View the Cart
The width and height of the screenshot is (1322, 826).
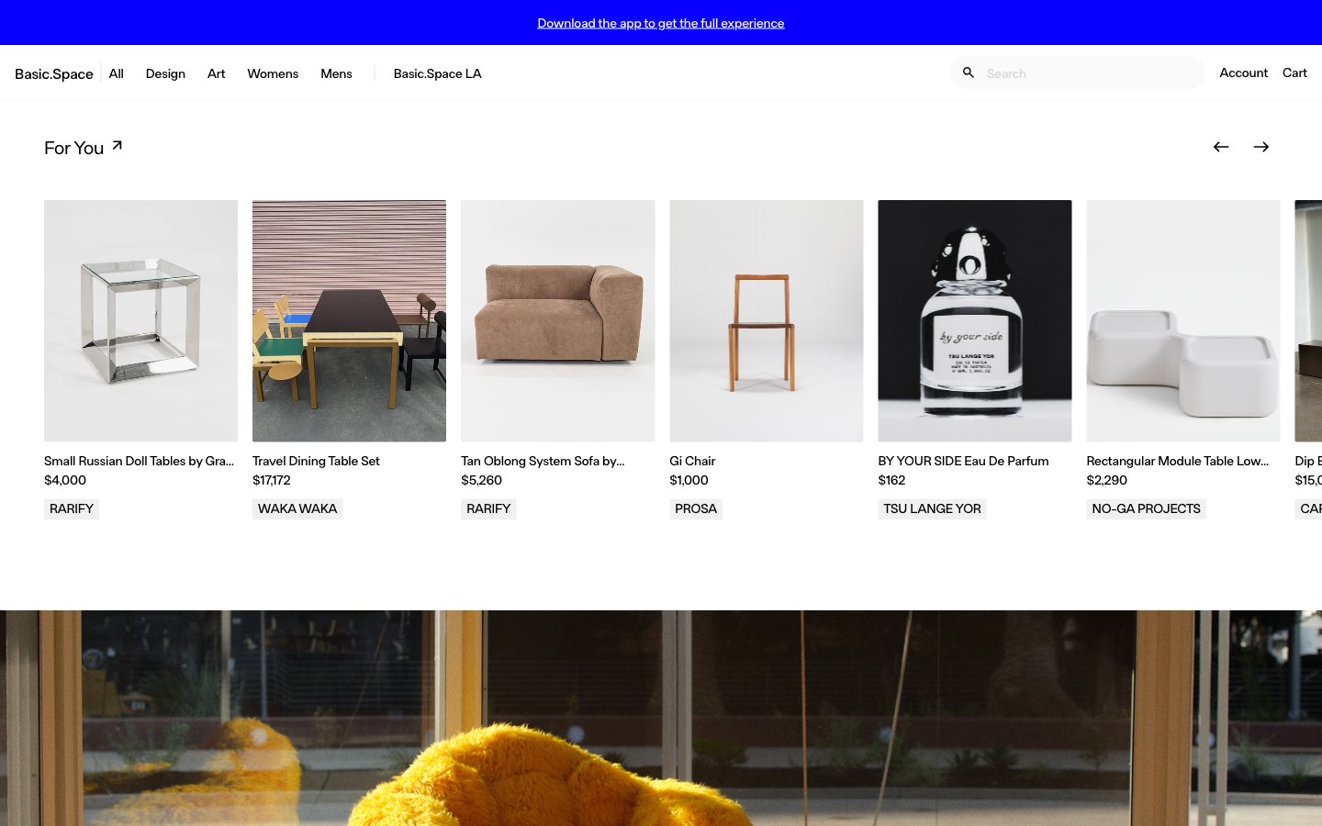coord(1294,73)
